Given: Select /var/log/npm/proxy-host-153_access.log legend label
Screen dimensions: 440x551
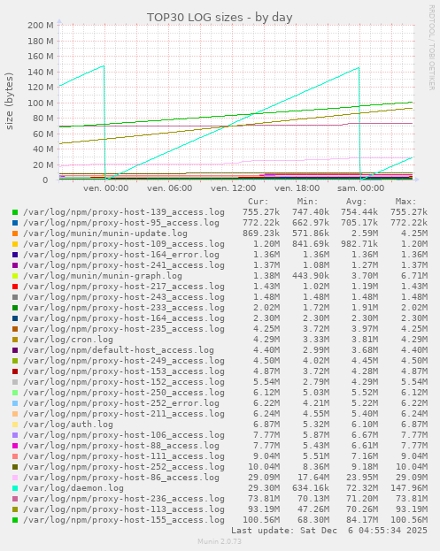Looking at the screenshot, I should [x=124, y=371].
